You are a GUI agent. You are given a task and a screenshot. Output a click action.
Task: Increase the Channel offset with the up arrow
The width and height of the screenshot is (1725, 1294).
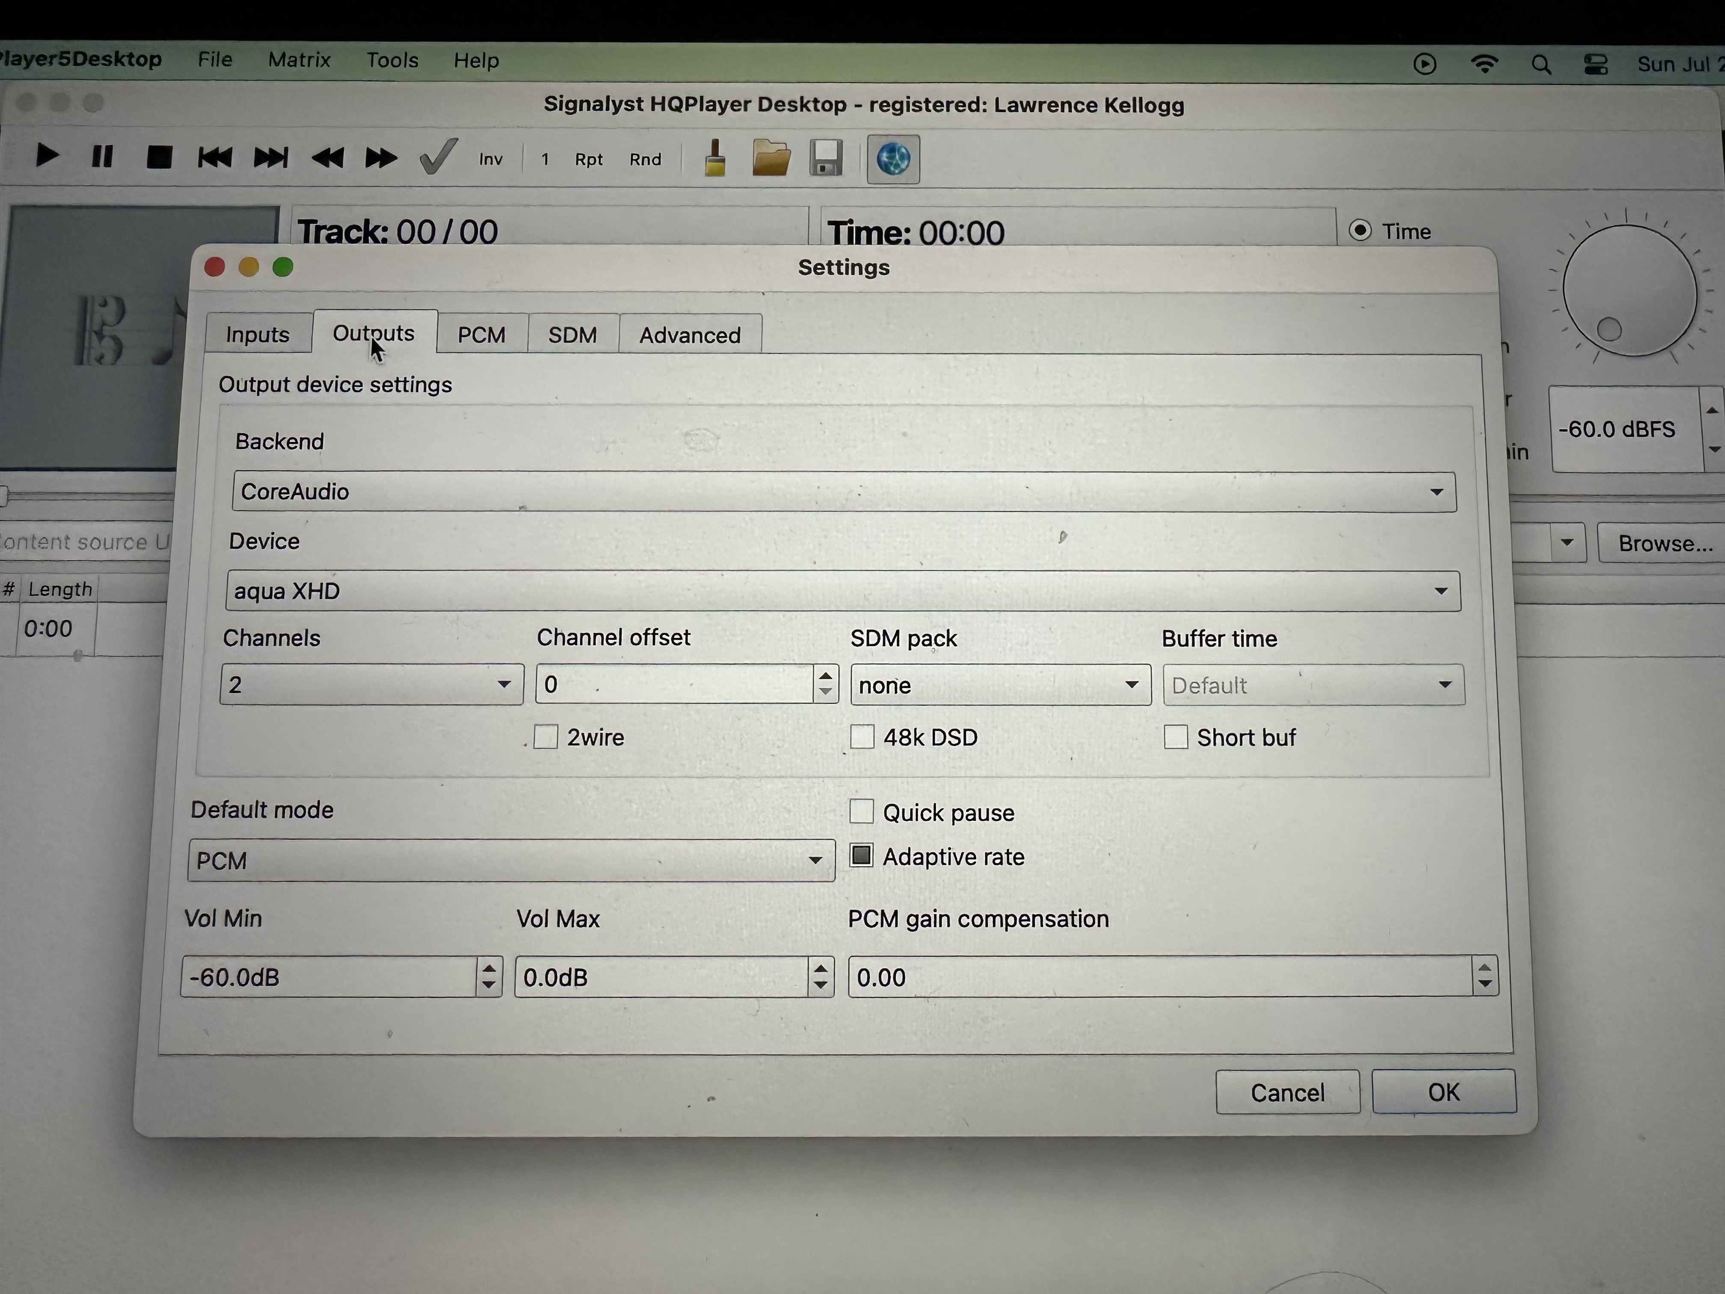point(826,675)
